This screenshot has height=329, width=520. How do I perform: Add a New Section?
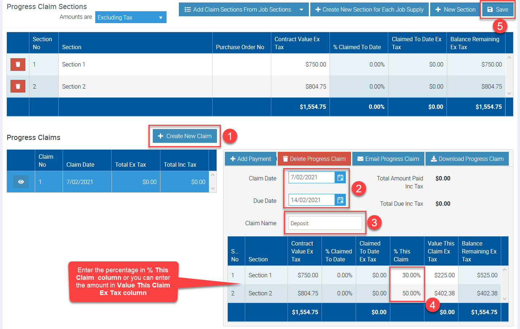tap(455, 9)
